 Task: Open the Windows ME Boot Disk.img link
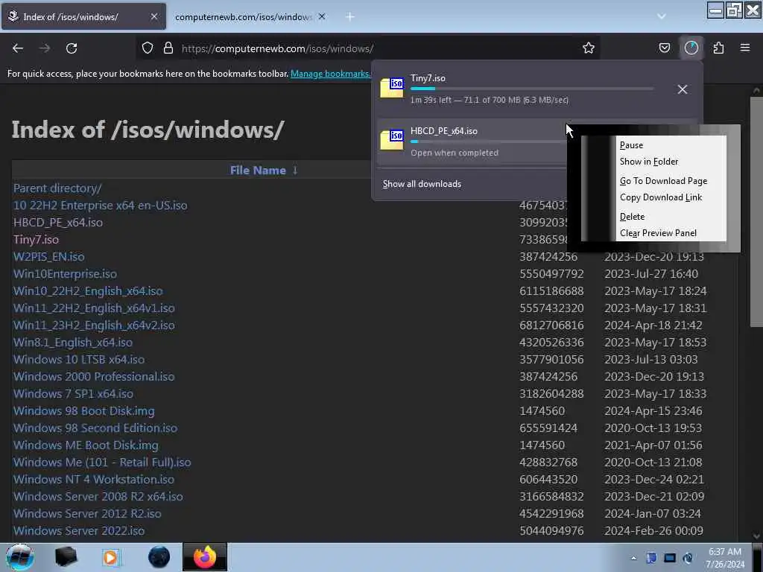(x=86, y=445)
